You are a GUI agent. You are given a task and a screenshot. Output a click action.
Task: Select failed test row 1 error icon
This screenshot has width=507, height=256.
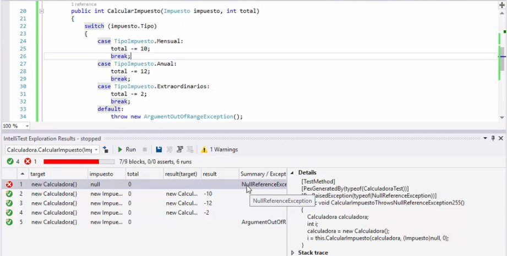(x=9, y=185)
